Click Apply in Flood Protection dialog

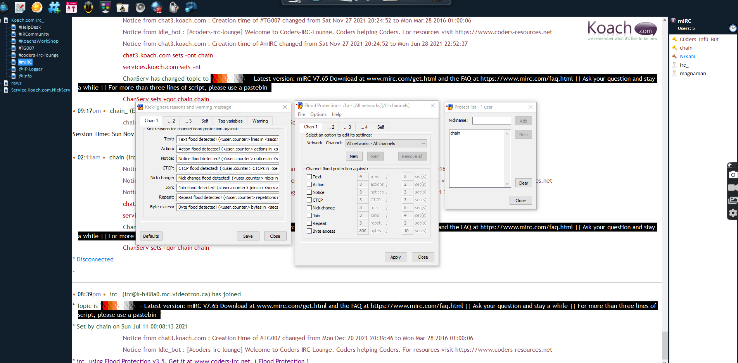[396, 257]
